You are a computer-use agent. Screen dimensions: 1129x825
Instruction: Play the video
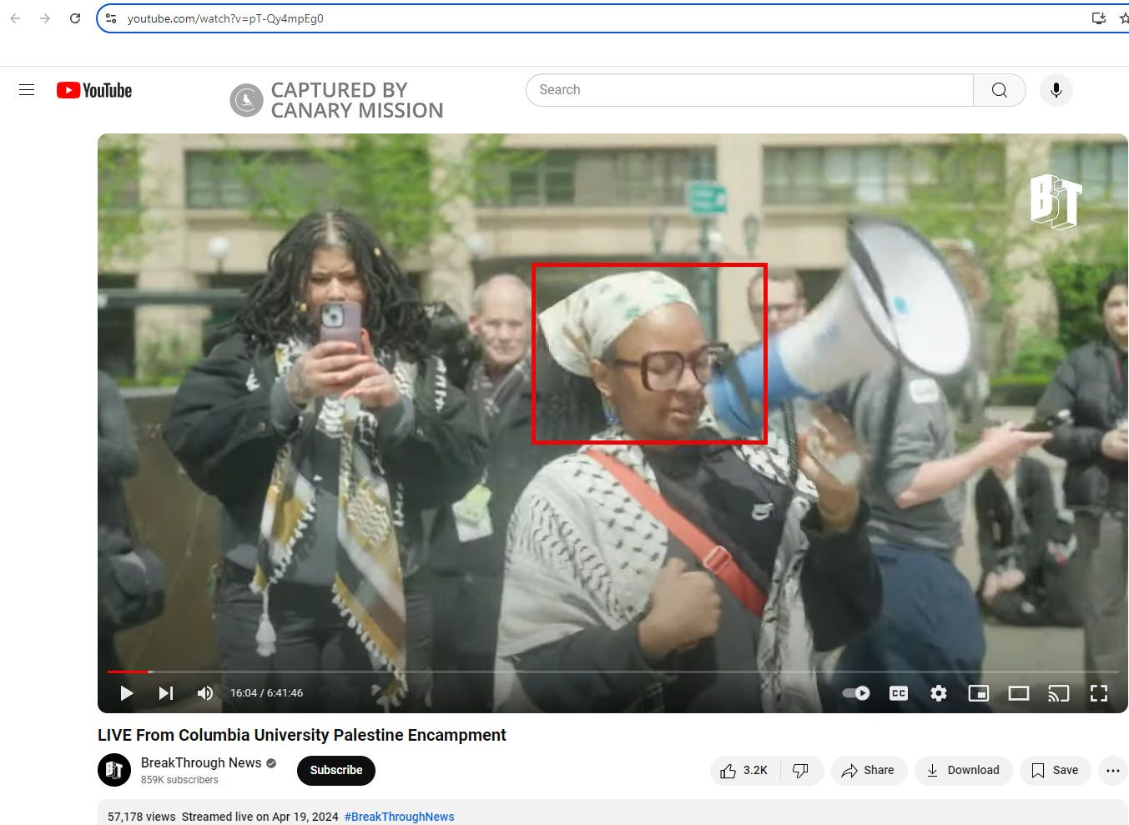127,693
